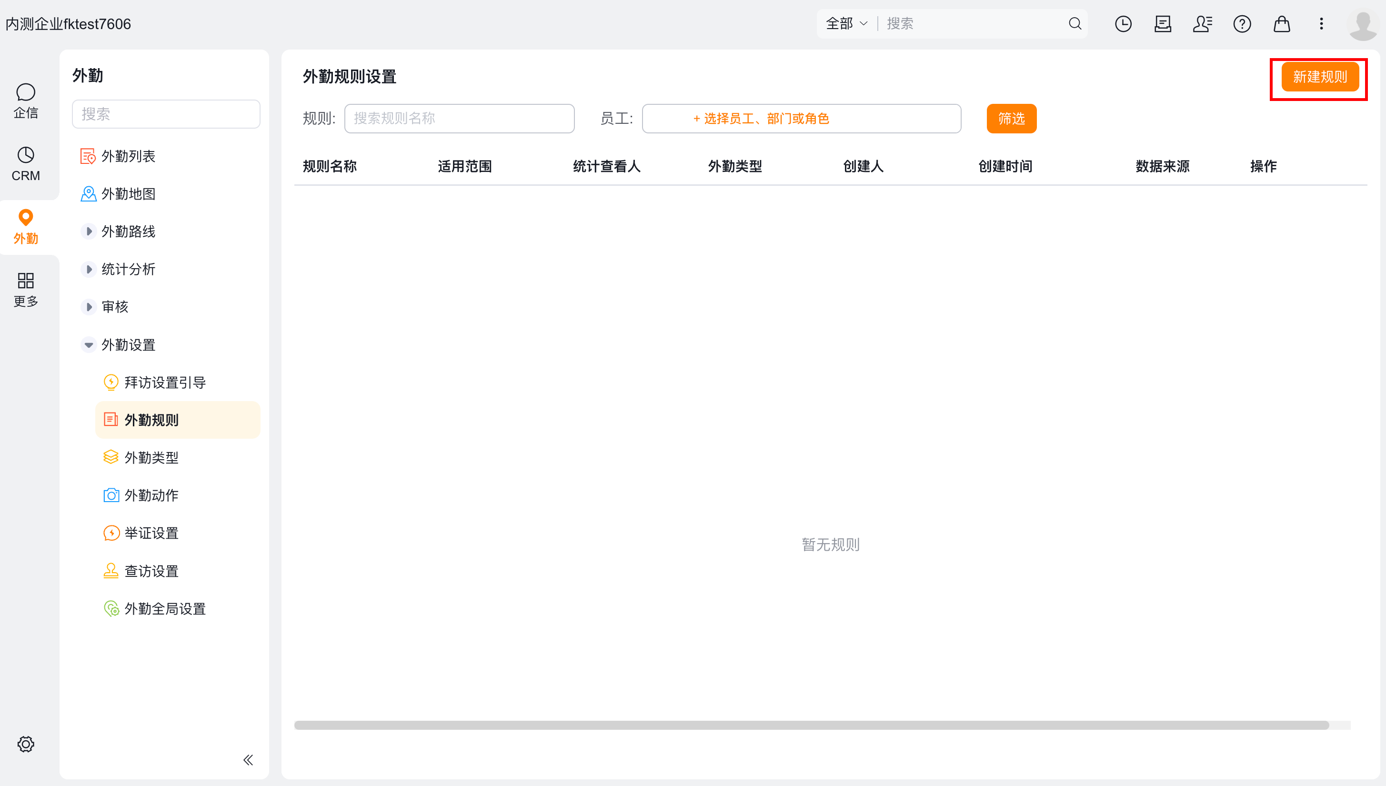Open 查访设置 menu item

tap(178, 571)
